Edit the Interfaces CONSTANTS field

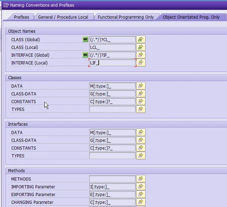pos(112,148)
